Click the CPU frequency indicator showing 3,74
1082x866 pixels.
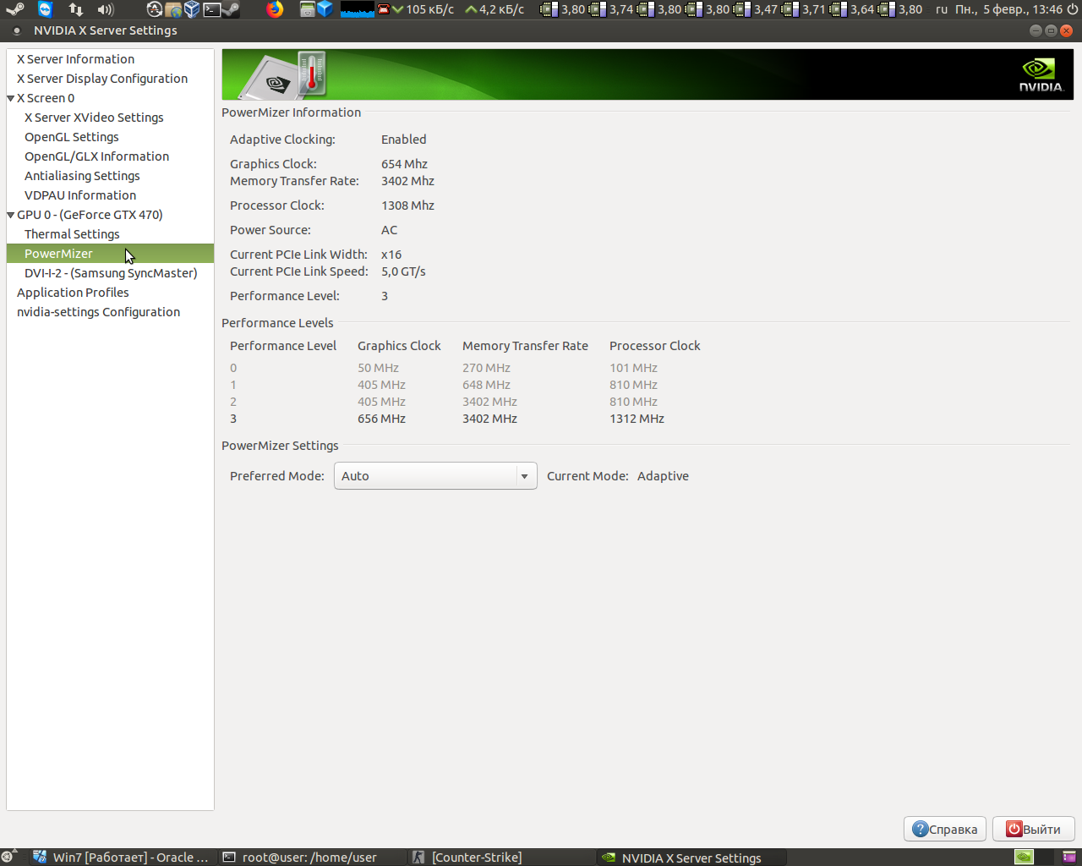coord(611,9)
